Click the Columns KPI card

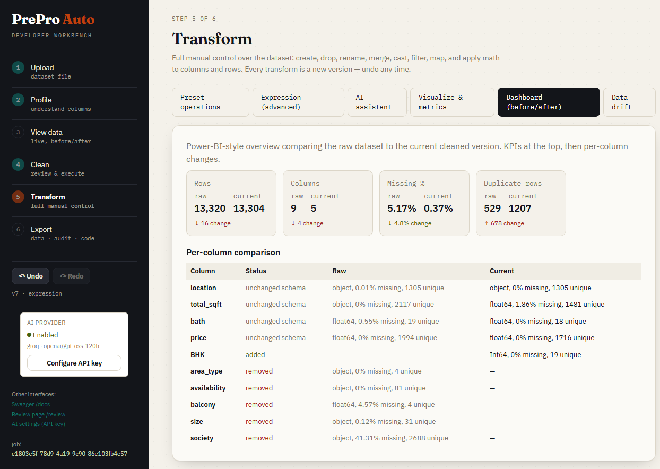(x=328, y=203)
